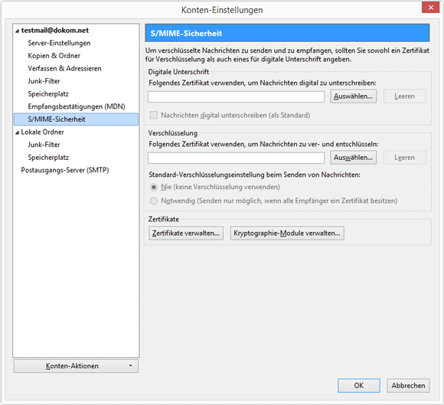Open Kryptographie-Module verwalten
The height and width of the screenshot is (405, 444).
click(x=287, y=233)
